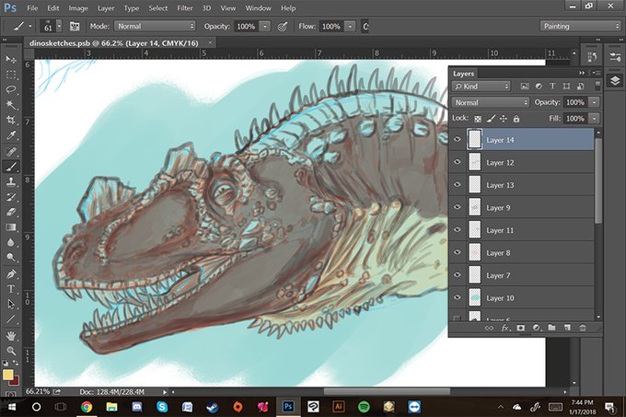Click the foreground color swatch

pos(8,374)
